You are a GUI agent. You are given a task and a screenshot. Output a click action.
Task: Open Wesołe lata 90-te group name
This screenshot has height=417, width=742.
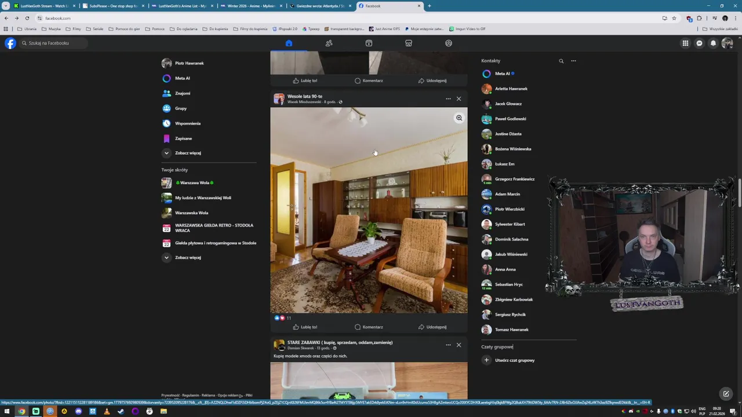305,96
